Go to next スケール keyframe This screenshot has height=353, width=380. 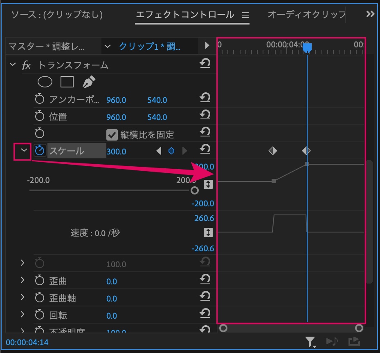click(184, 151)
